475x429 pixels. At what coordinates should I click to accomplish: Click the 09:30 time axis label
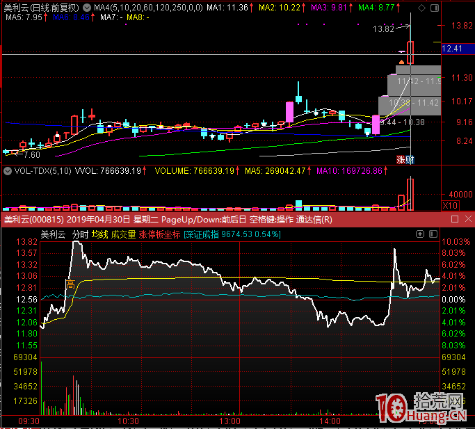pos(29,421)
